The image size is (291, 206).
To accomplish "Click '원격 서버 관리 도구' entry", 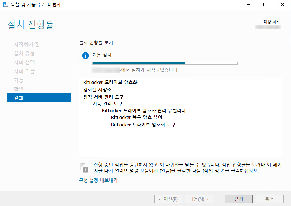I will 103,97.
